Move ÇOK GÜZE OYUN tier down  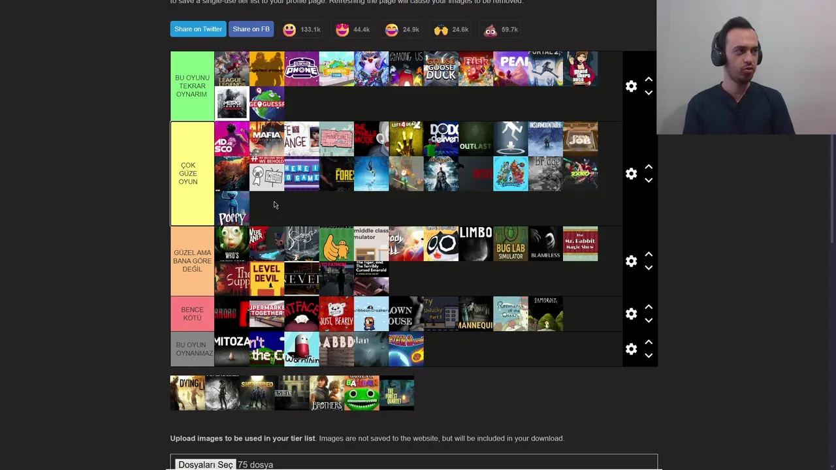click(649, 181)
